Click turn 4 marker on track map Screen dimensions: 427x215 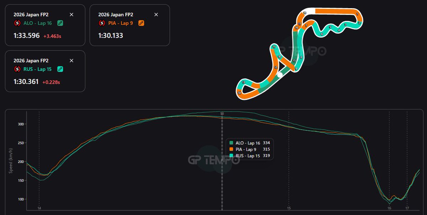click(x=339, y=30)
